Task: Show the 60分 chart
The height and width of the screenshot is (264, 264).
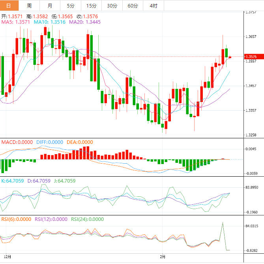Action: point(133,6)
